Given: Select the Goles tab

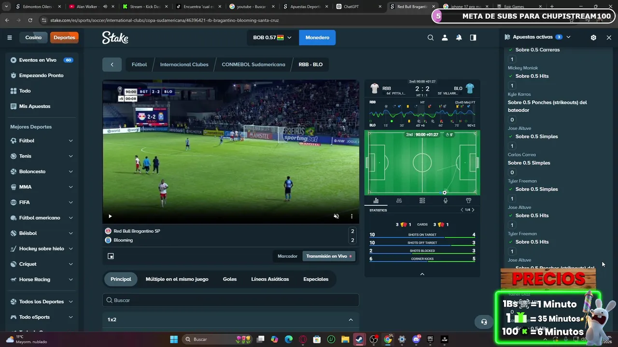Looking at the screenshot, I should pos(230,279).
